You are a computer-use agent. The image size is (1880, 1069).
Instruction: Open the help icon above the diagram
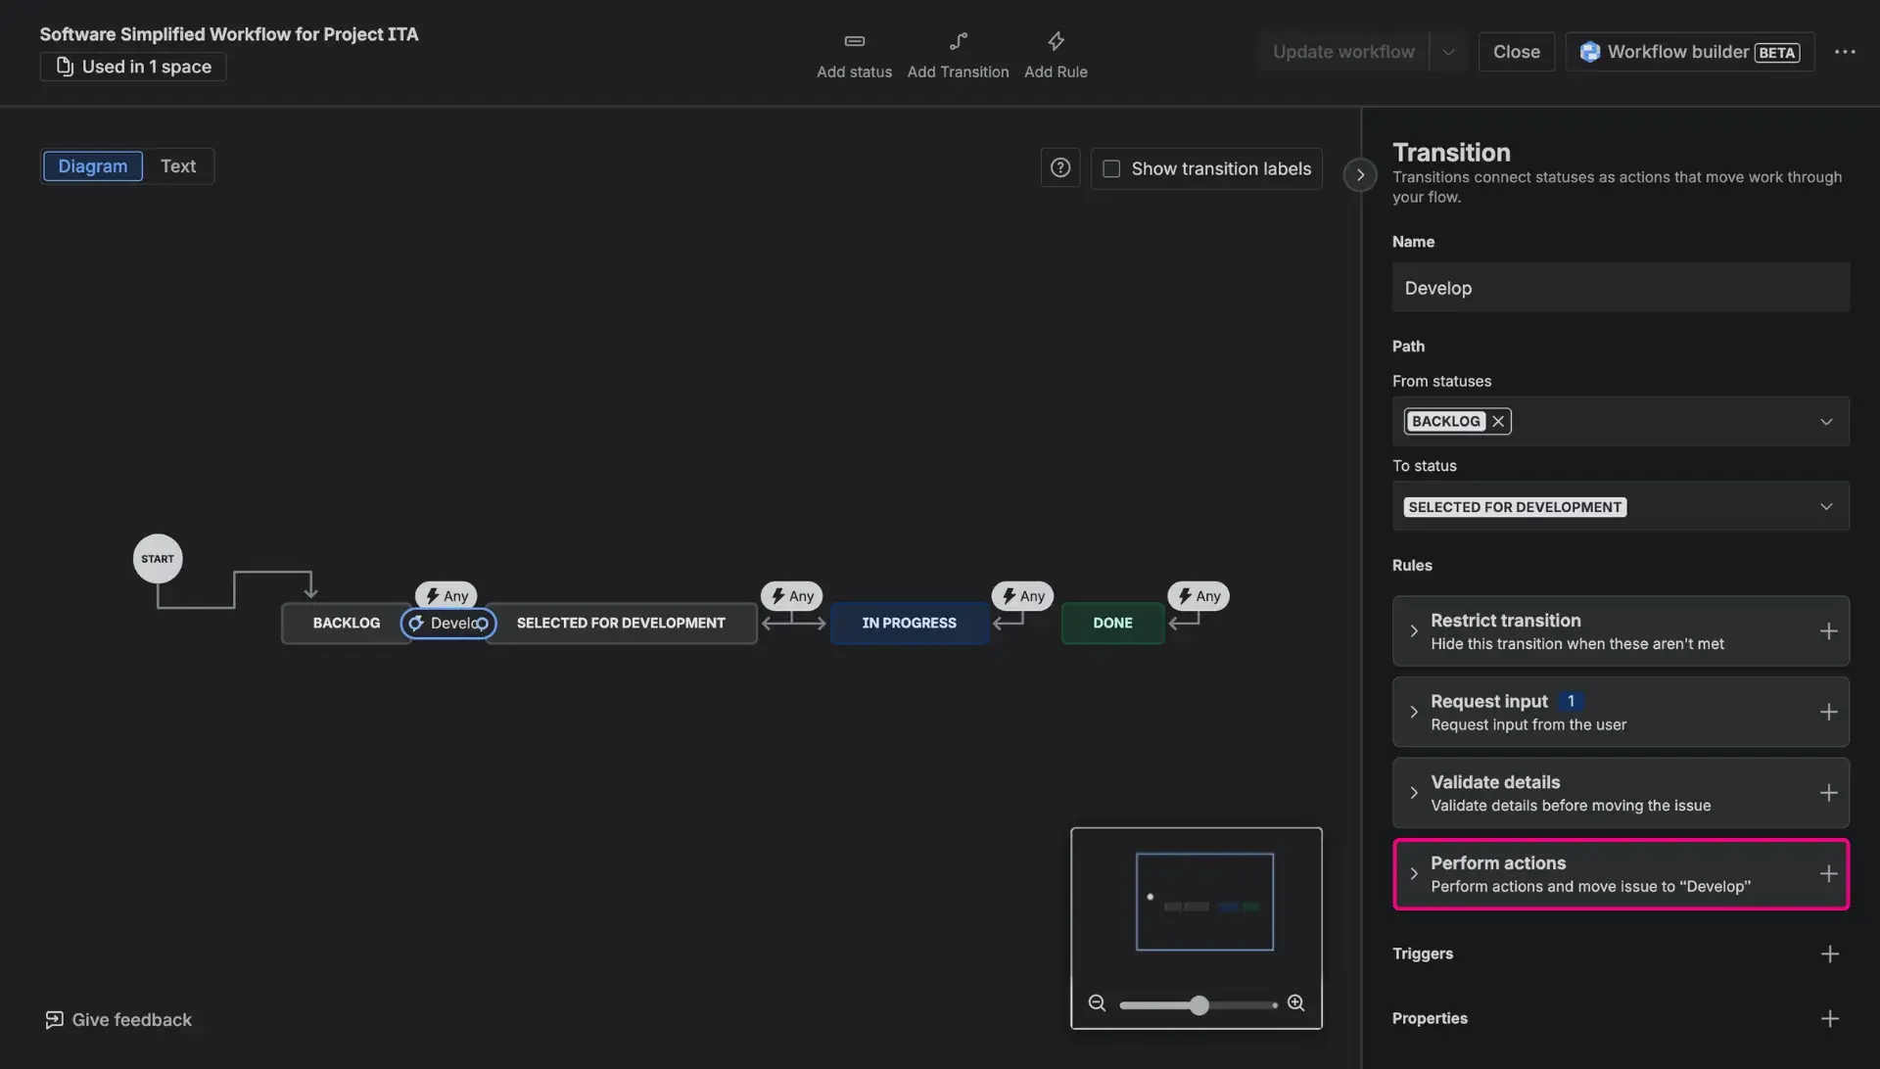tap(1059, 167)
